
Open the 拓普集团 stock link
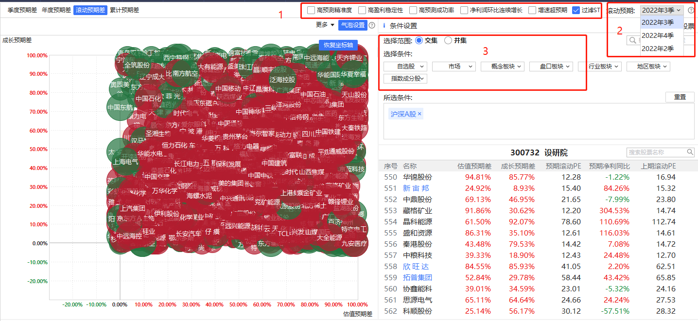point(418,278)
